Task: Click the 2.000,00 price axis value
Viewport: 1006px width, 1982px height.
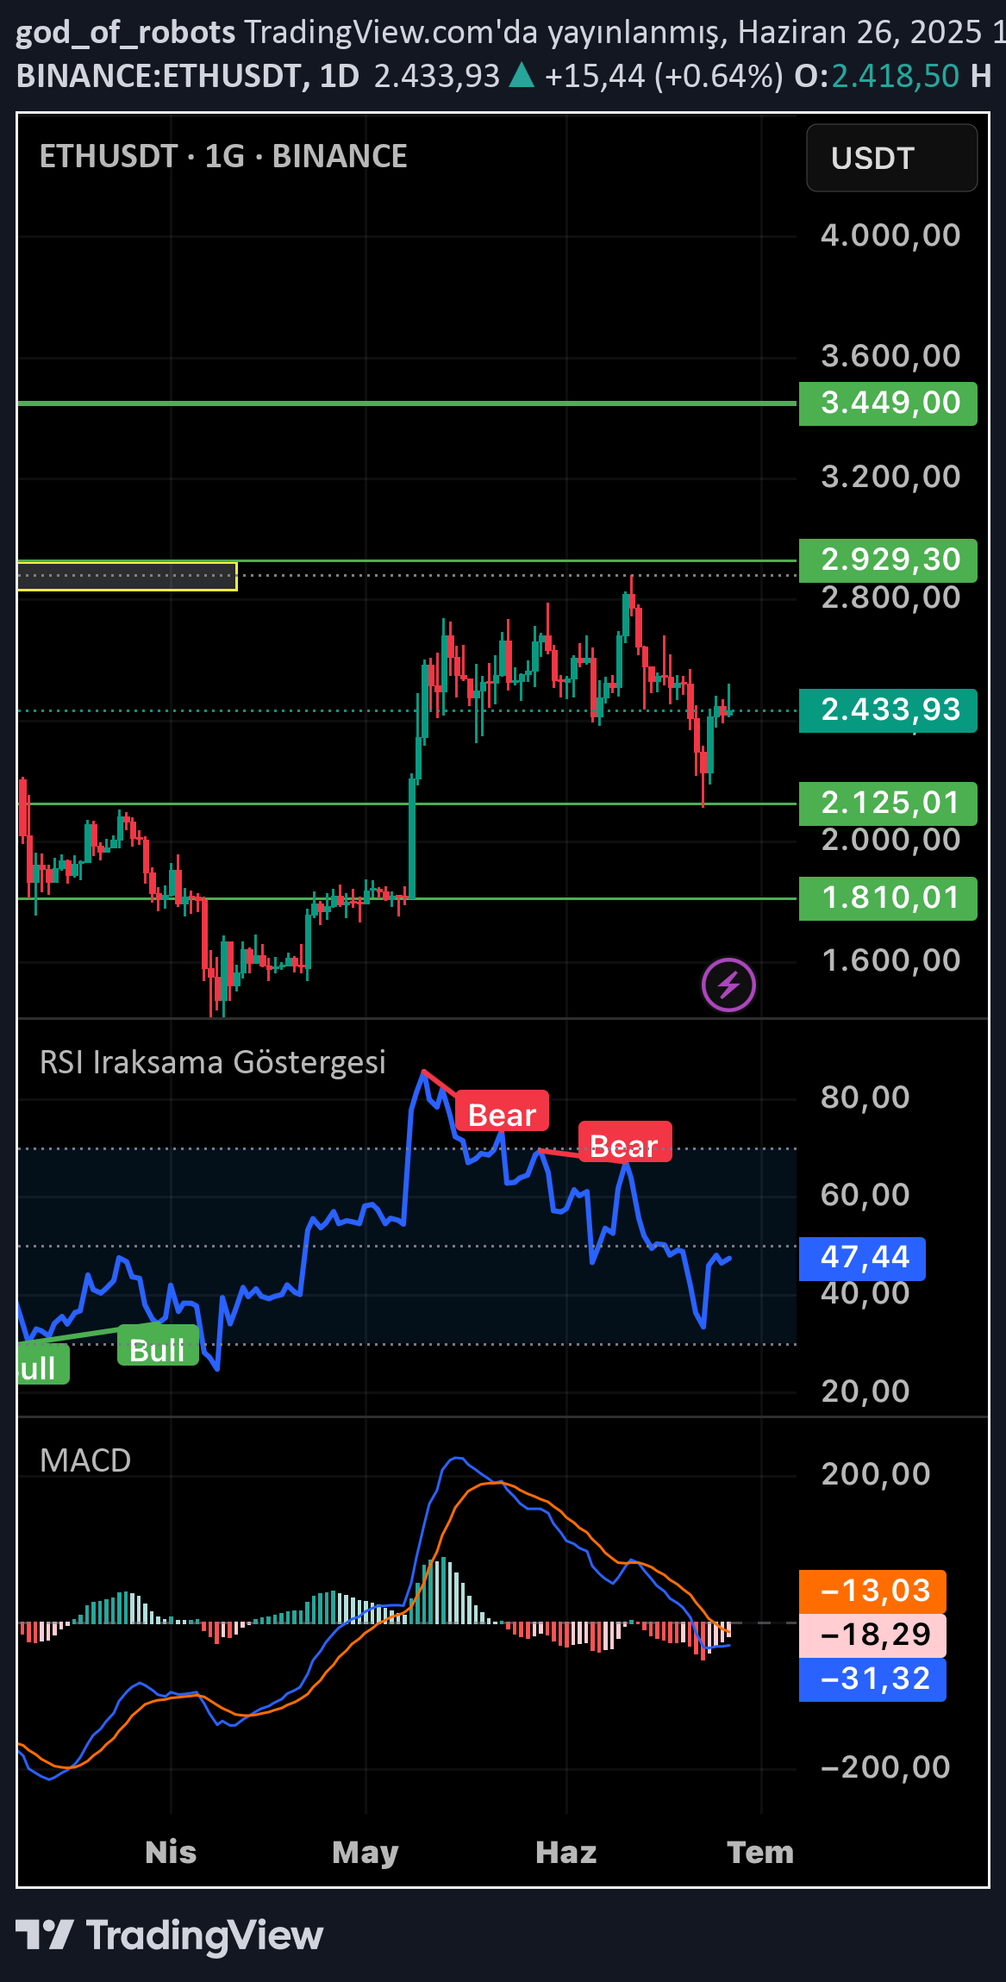Action: (x=890, y=840)
